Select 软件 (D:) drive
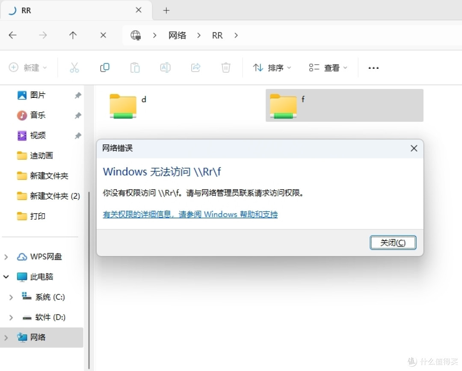 pos(44,318)
